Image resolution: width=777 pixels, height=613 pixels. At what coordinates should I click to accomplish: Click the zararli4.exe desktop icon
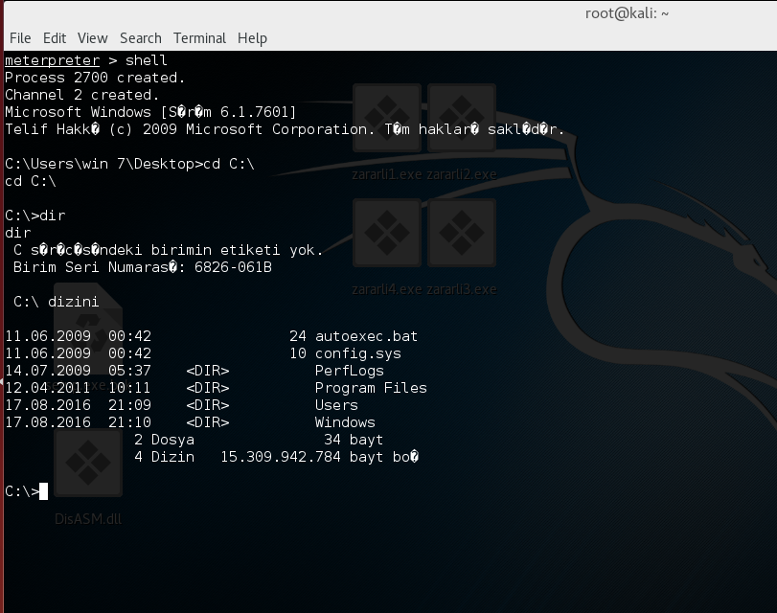click(x=387, y=234)
